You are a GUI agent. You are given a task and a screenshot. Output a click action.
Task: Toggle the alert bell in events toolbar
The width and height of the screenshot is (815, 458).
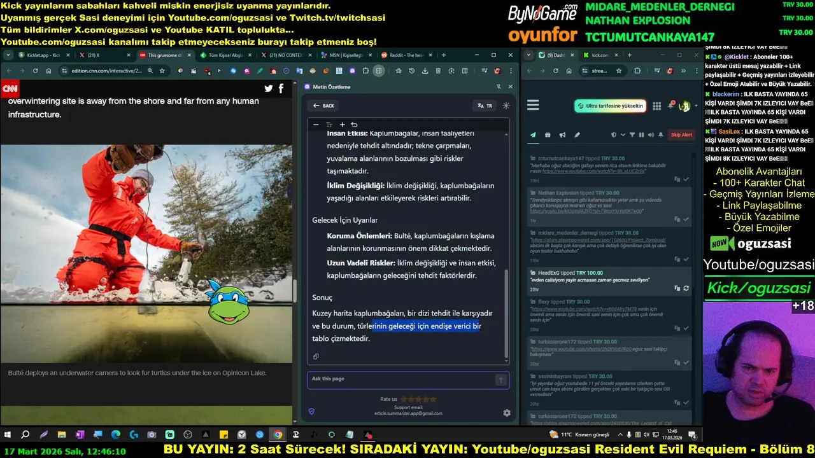point(660,135)
